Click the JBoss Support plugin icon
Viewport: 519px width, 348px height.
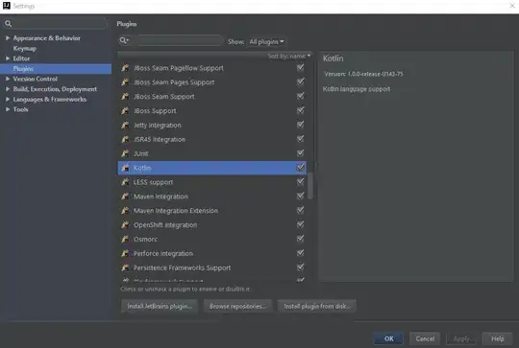click(125, 110)
